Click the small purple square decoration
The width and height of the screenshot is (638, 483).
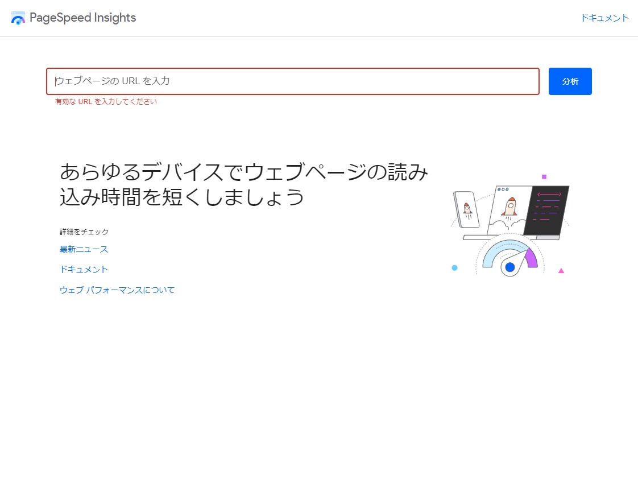coord(544,177)
